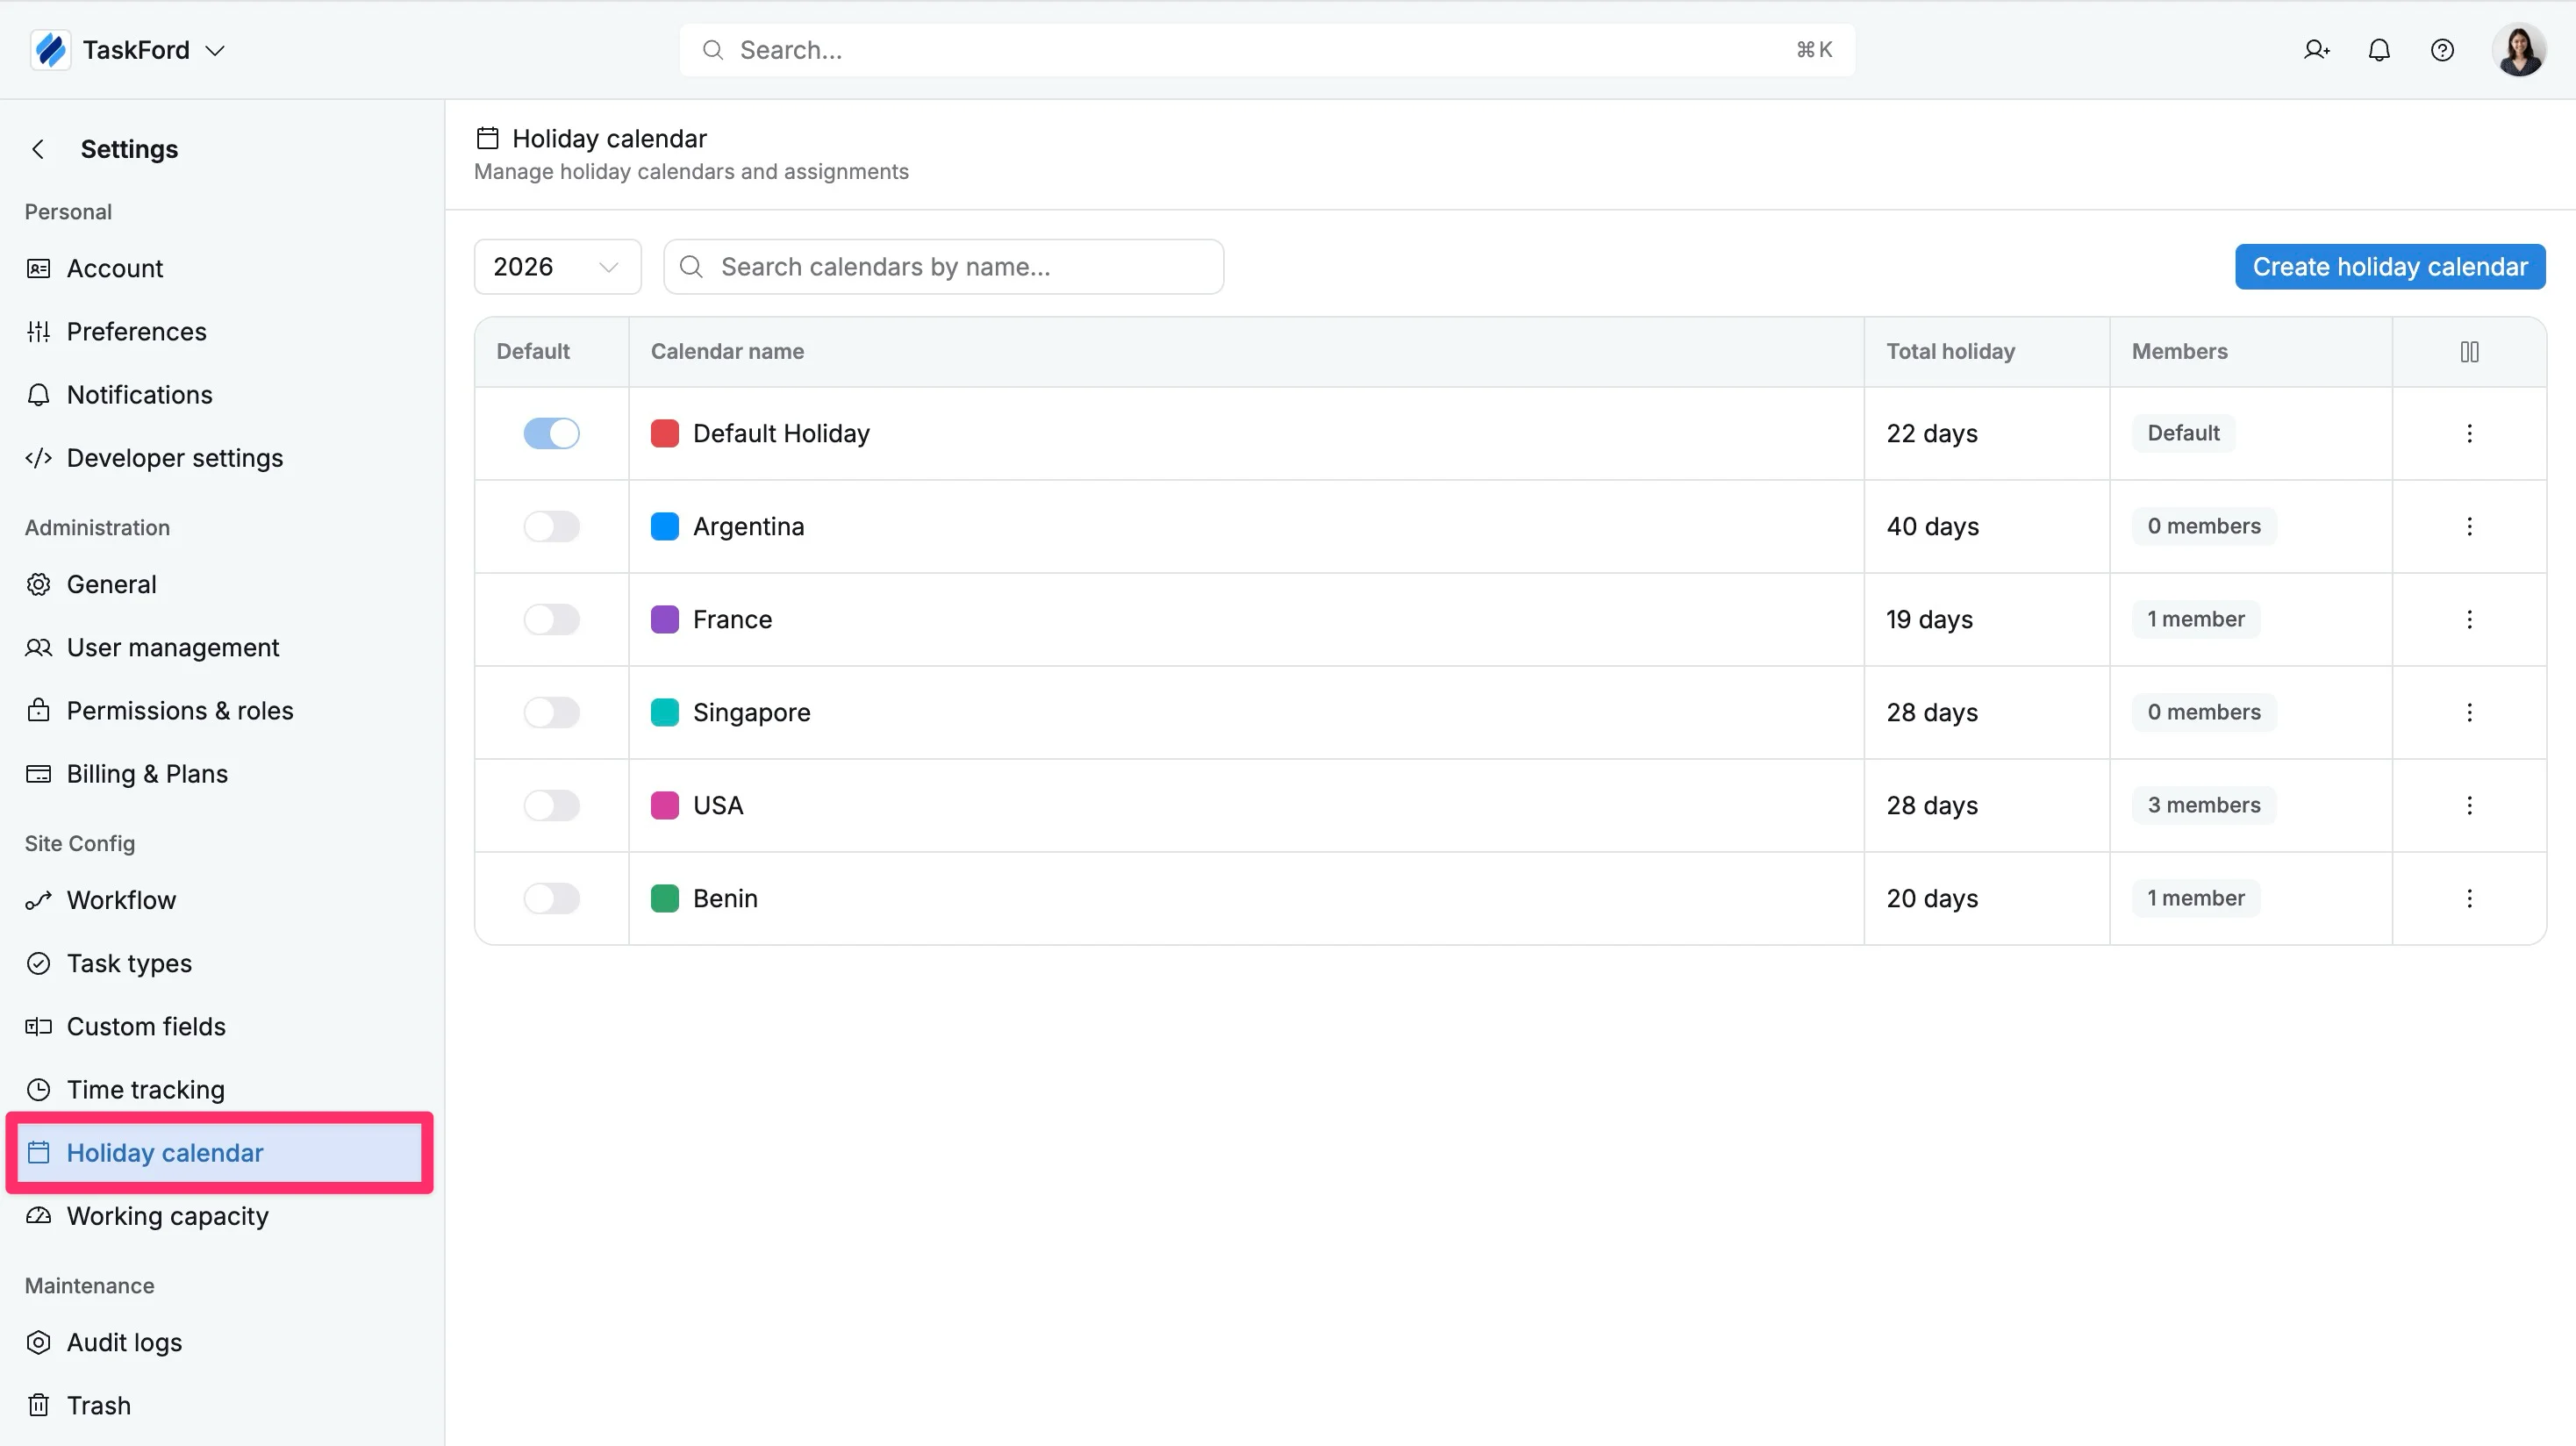Open the more options menu for France

2469,619
